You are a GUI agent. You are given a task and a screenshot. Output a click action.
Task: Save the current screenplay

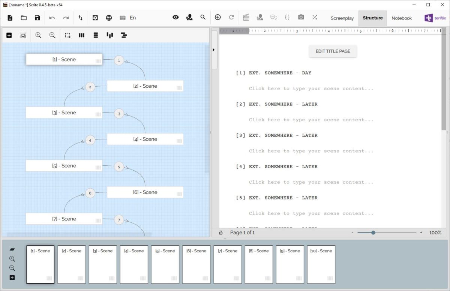click(37, 18)
